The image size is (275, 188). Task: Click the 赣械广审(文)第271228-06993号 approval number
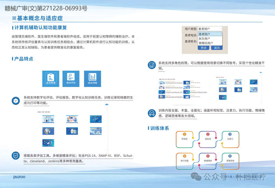[46, 8]
